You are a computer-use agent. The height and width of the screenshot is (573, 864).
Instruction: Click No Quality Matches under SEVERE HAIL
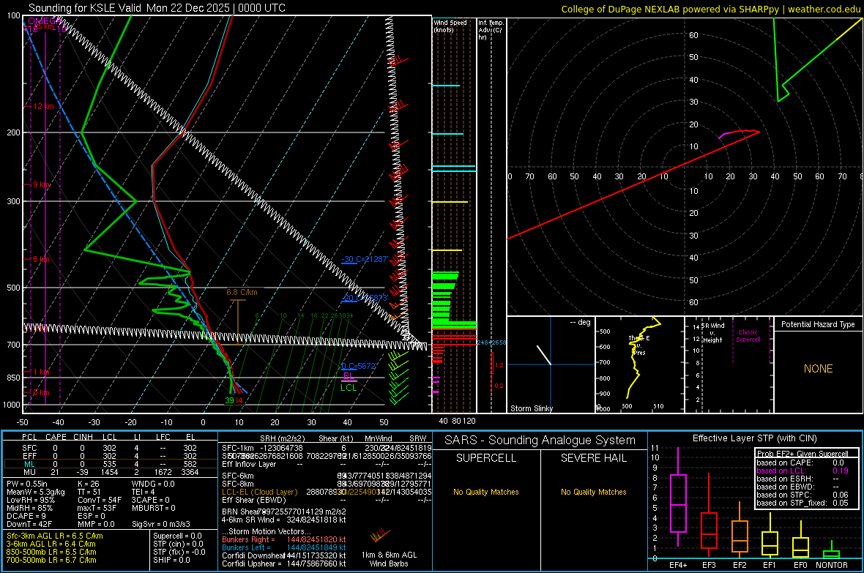[593, 492]
